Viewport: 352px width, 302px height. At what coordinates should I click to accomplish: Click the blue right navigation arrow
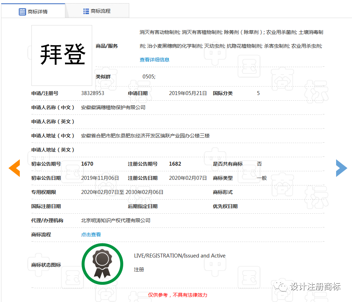tap(341, 168)
